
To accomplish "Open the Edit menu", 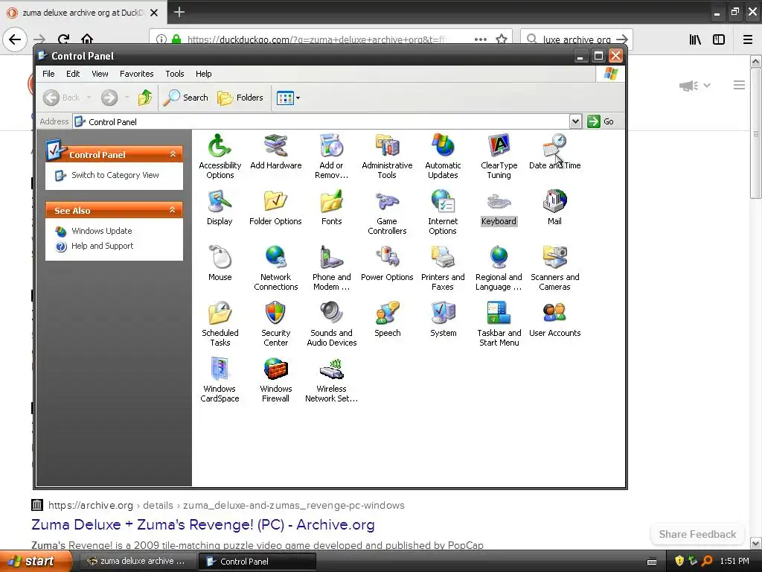I will (73, 74).
